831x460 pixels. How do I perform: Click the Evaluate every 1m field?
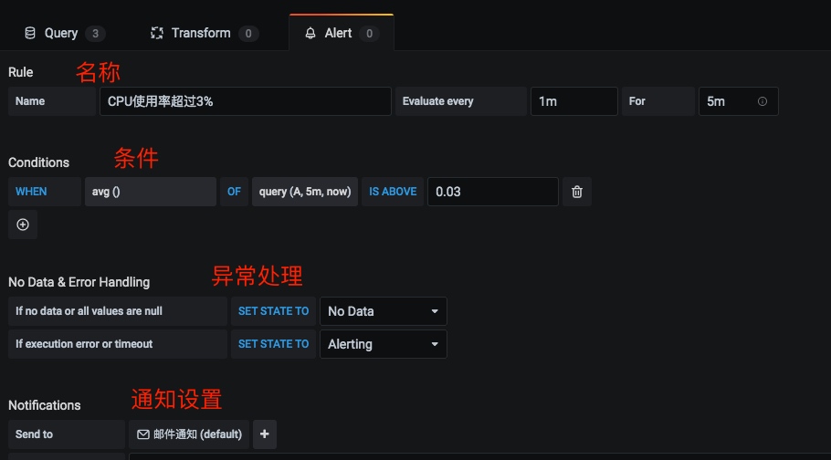(573, 101)
